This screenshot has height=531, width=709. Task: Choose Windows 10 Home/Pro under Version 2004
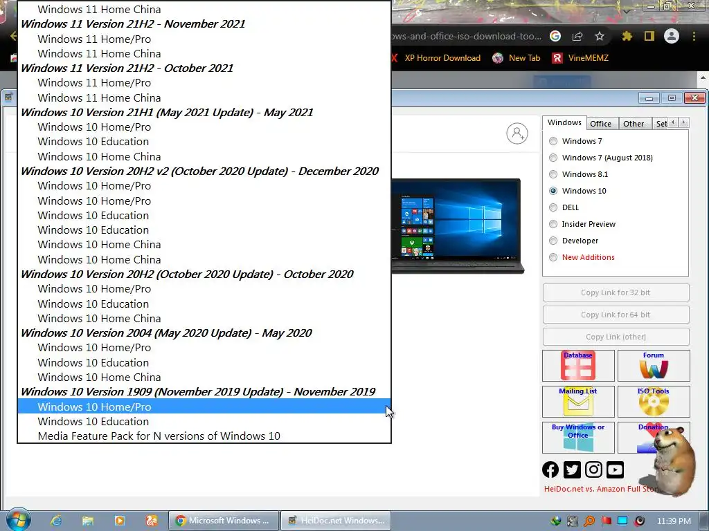point(204,347)
